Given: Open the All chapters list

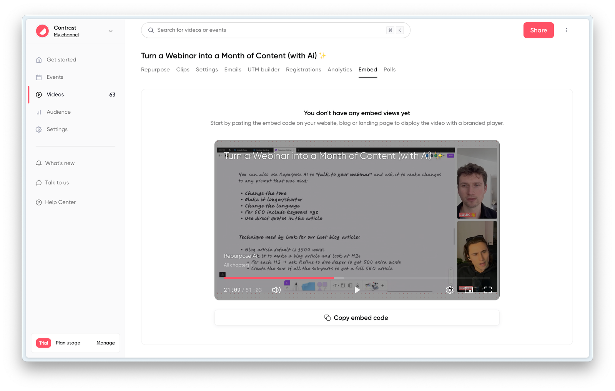Looking at the screenshot, I should tap(237, 265).
